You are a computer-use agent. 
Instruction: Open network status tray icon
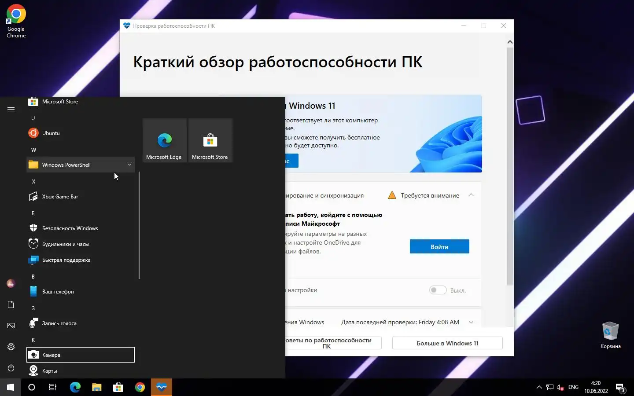550,387
